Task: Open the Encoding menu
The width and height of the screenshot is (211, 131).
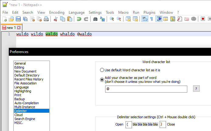Action: pyautogui.click(x=57, y=12)
